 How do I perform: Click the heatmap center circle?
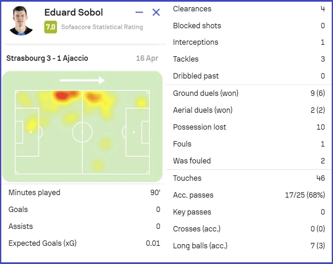82,132
